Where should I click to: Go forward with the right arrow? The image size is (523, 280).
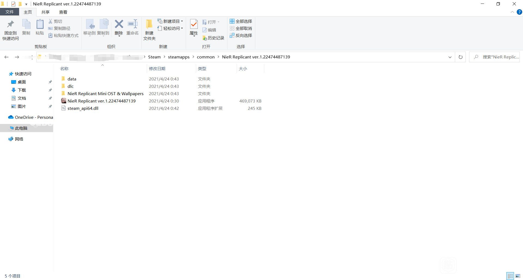tap(17, 57)
